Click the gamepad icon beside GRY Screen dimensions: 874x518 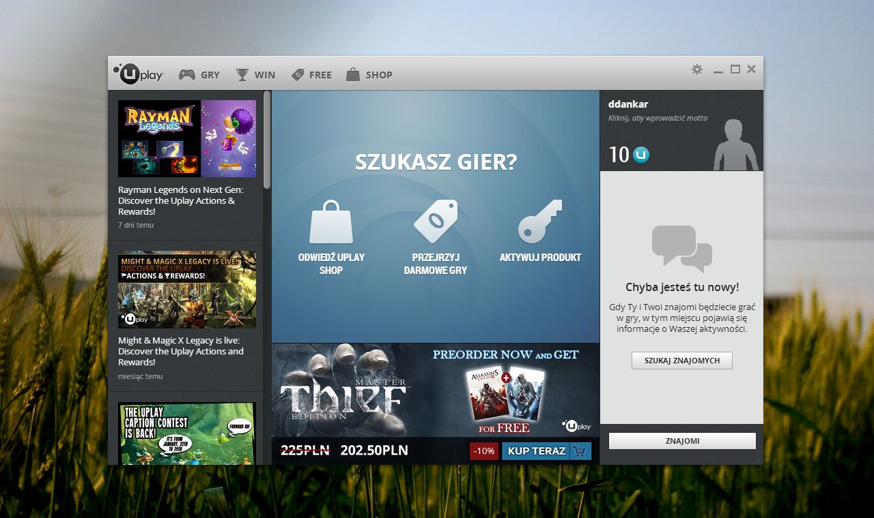coord(187,75)
